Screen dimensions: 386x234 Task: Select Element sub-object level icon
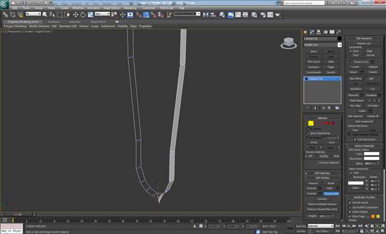[333, 123]
